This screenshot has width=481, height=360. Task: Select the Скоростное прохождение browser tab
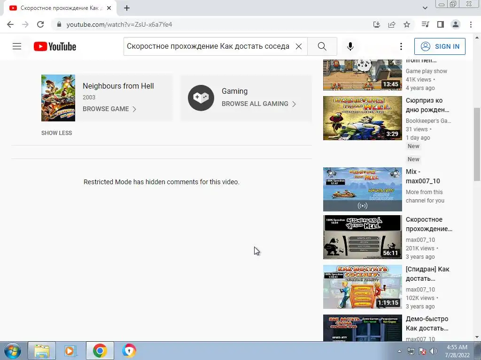click(x=60, y=8)
